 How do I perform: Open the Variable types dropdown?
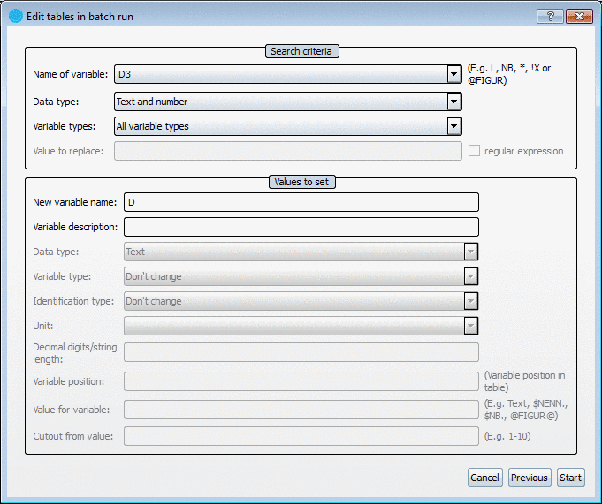pyautogui.click(x=453, y=126)
